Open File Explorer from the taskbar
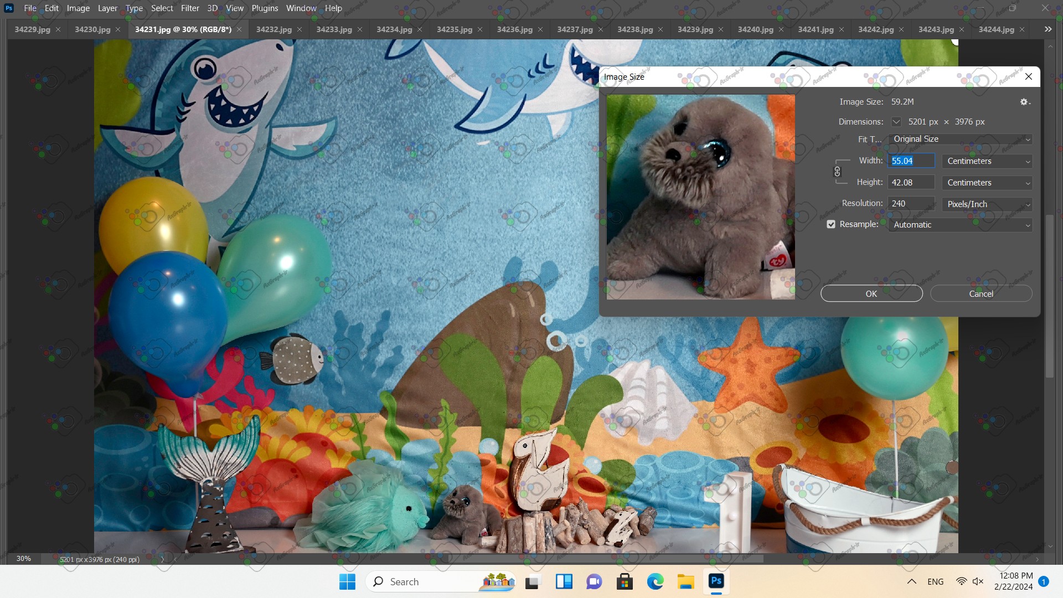 point(685,581)
